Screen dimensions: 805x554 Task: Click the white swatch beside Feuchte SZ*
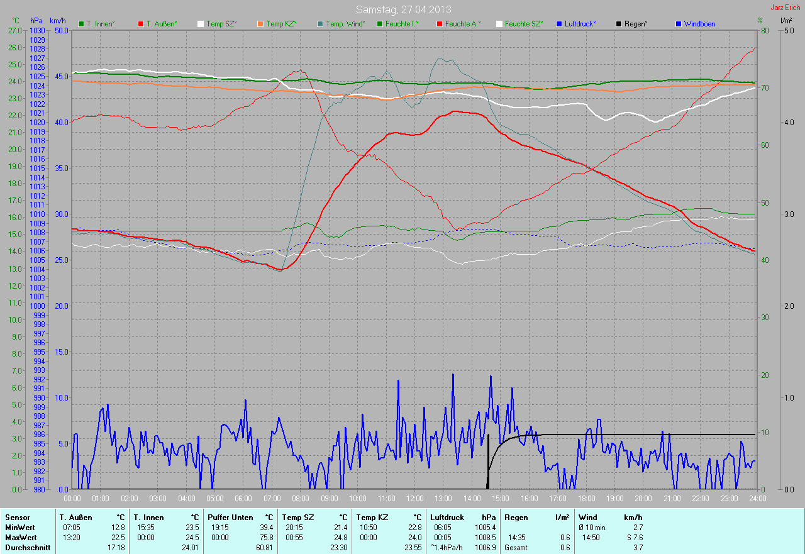point(499,24)
